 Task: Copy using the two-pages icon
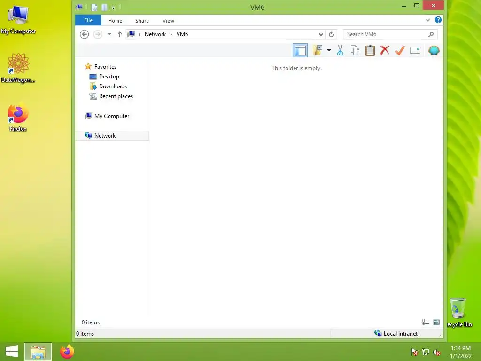[355, 50]
